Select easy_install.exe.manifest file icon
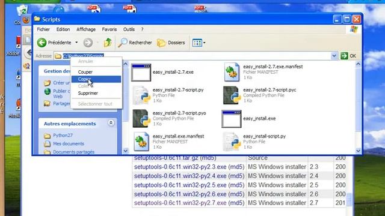This screenshot has width=385, height=216. coord(141,142)
